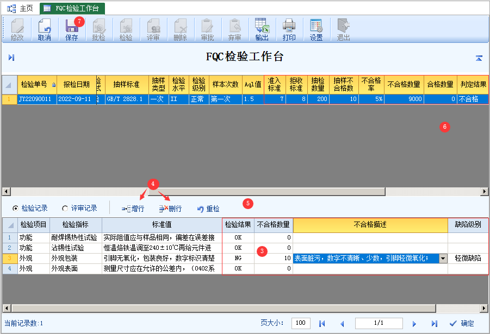Click the page number 1/1 field
The width and height of the screenshot is (490, 334).
coord(379,323)
